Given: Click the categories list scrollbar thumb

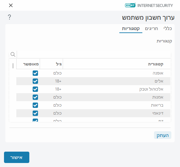Looking at the screenshot, I should (13, 66).
